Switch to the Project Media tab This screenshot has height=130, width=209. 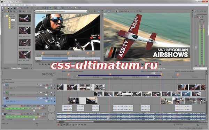pos(16,68)
